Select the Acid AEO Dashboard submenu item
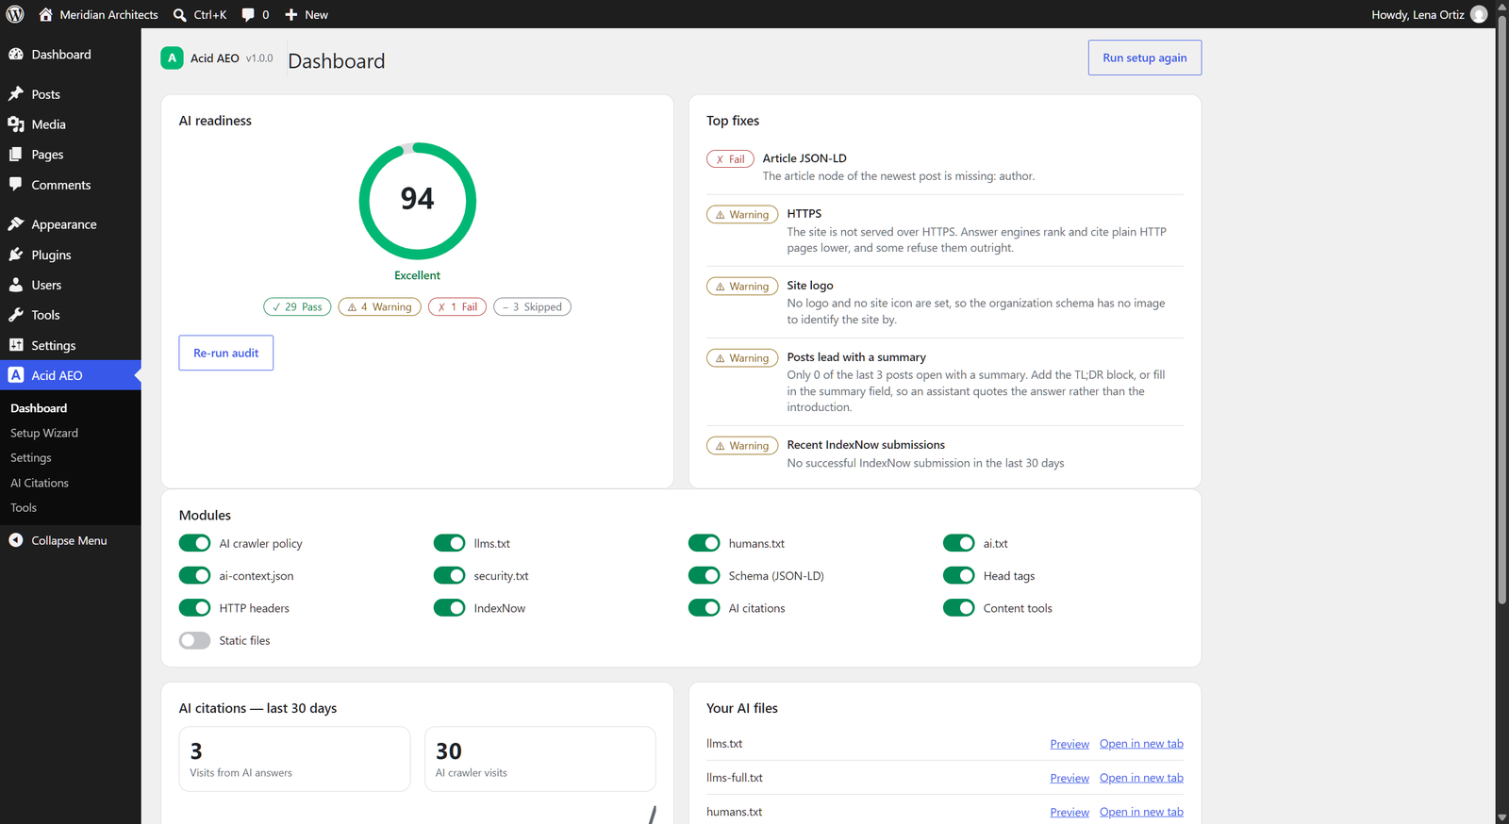 (39, 408)
